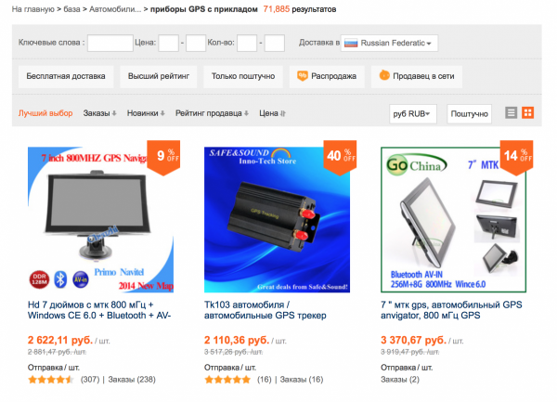Open the GoChina 7 inch navigator thumbnail
This screenshot has height=402, width=557.
click(453, 220)
